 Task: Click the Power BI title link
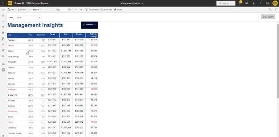[x=19, y=3]
